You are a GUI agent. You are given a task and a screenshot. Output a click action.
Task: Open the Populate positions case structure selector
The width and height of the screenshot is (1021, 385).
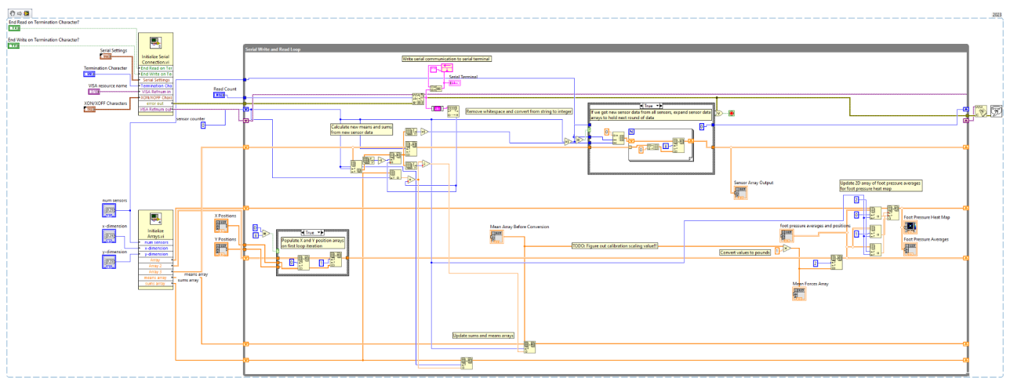point(312,232)
